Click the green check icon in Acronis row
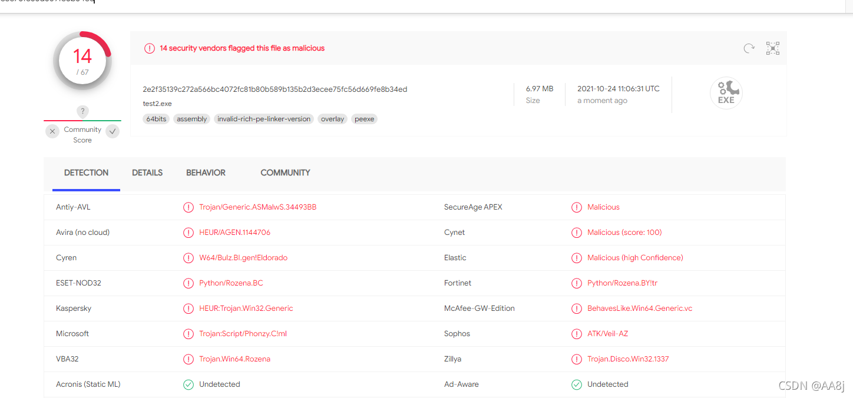 189,384
